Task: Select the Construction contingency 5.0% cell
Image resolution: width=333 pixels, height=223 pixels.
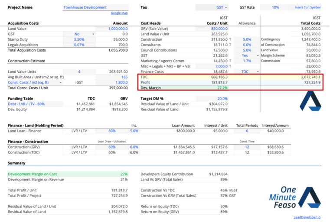Action: (247, 39)
